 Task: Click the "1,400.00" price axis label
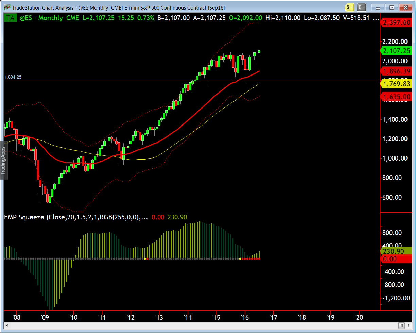[x=395, y=119]
